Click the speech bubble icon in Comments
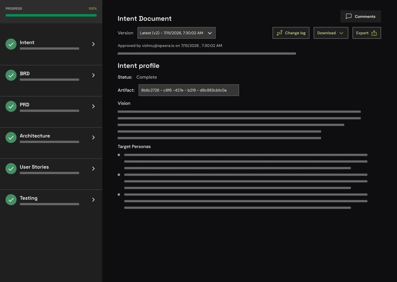The image size is (397, 282). click(349, 17)
